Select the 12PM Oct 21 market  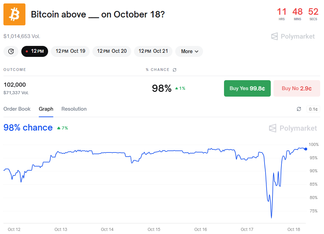tap(153, 51)
